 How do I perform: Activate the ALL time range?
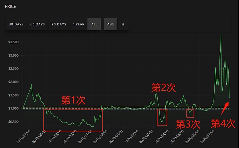click(94, 24)
